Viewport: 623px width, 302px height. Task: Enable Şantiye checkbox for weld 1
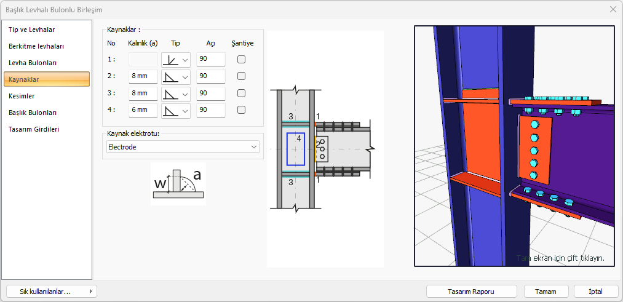[x=242, y=60]
